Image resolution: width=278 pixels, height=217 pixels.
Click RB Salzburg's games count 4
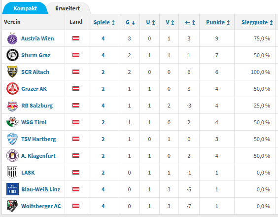103,106
